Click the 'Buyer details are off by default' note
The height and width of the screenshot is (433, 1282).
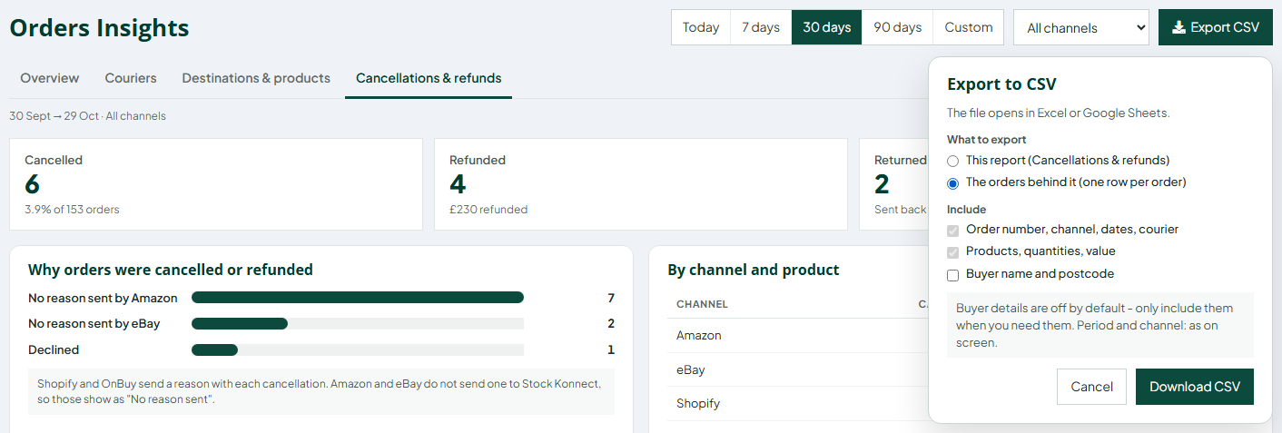click(x=1100, y=325)
